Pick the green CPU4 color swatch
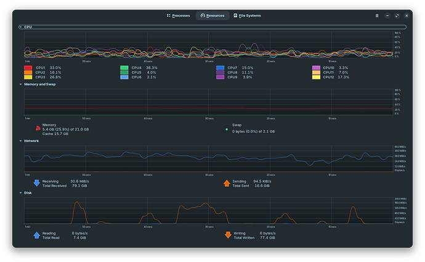 (124, 68)
